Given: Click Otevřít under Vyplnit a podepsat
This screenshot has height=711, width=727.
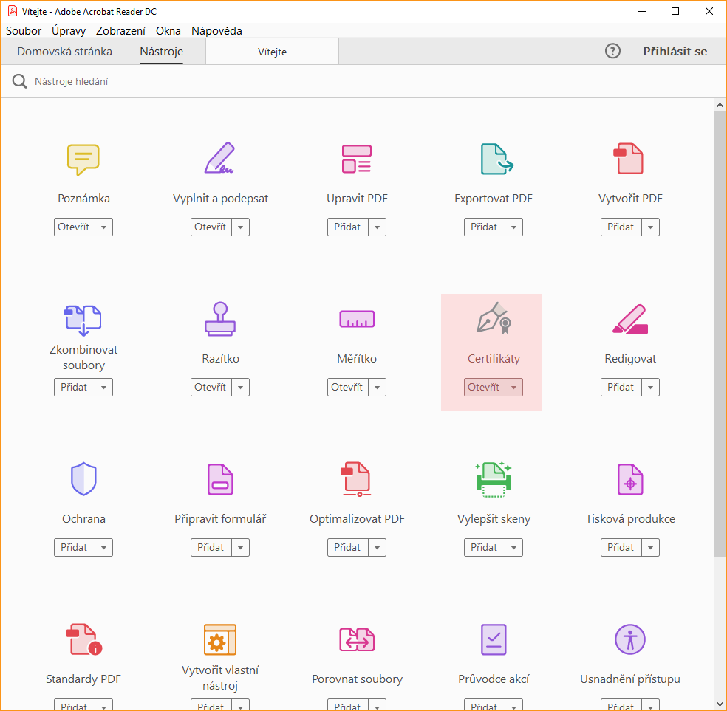Looking at the screenshot, I should (x=211, y=227).
